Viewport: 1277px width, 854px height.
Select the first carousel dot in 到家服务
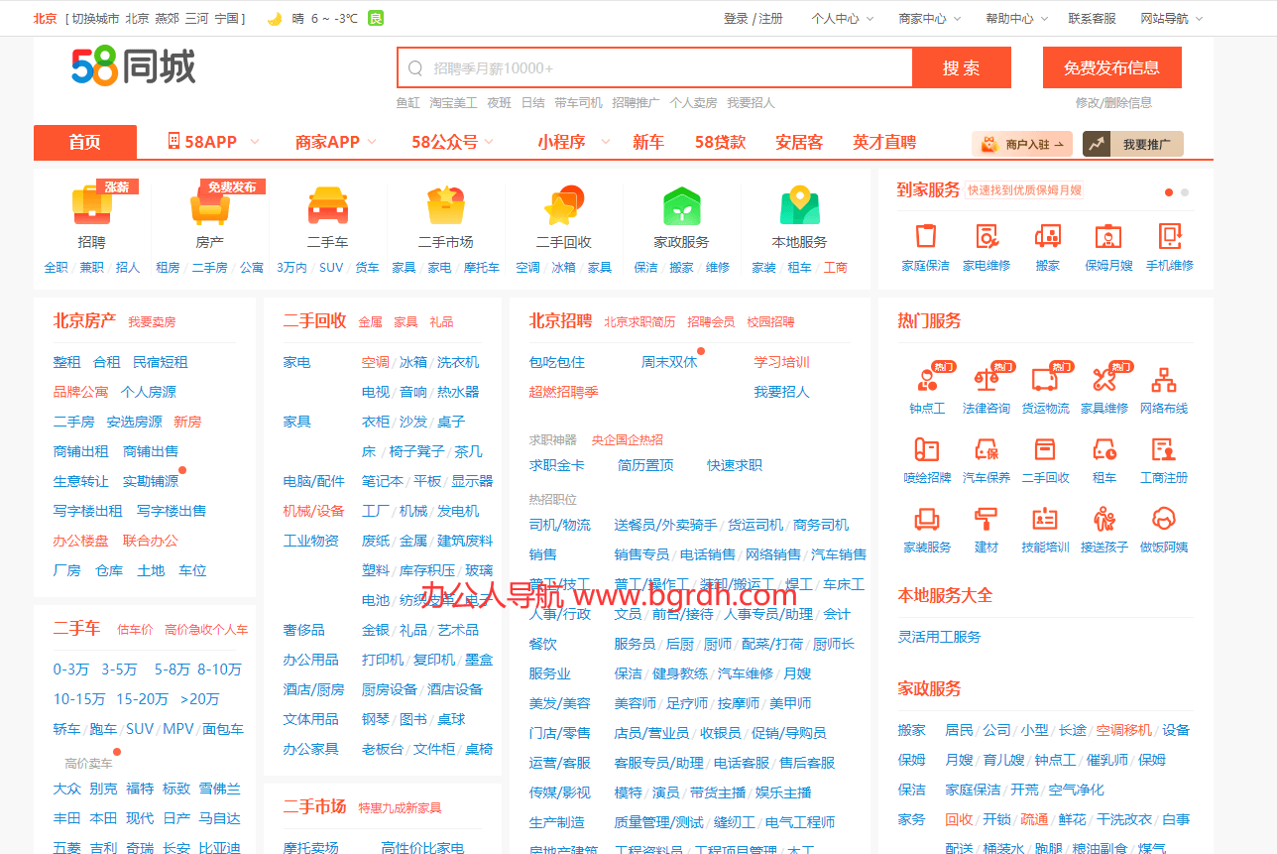point(1169,192)
